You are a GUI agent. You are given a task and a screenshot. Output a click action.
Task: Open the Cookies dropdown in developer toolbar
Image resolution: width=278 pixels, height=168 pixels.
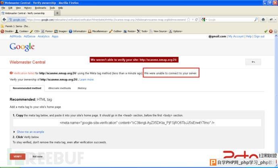(22, 31)
